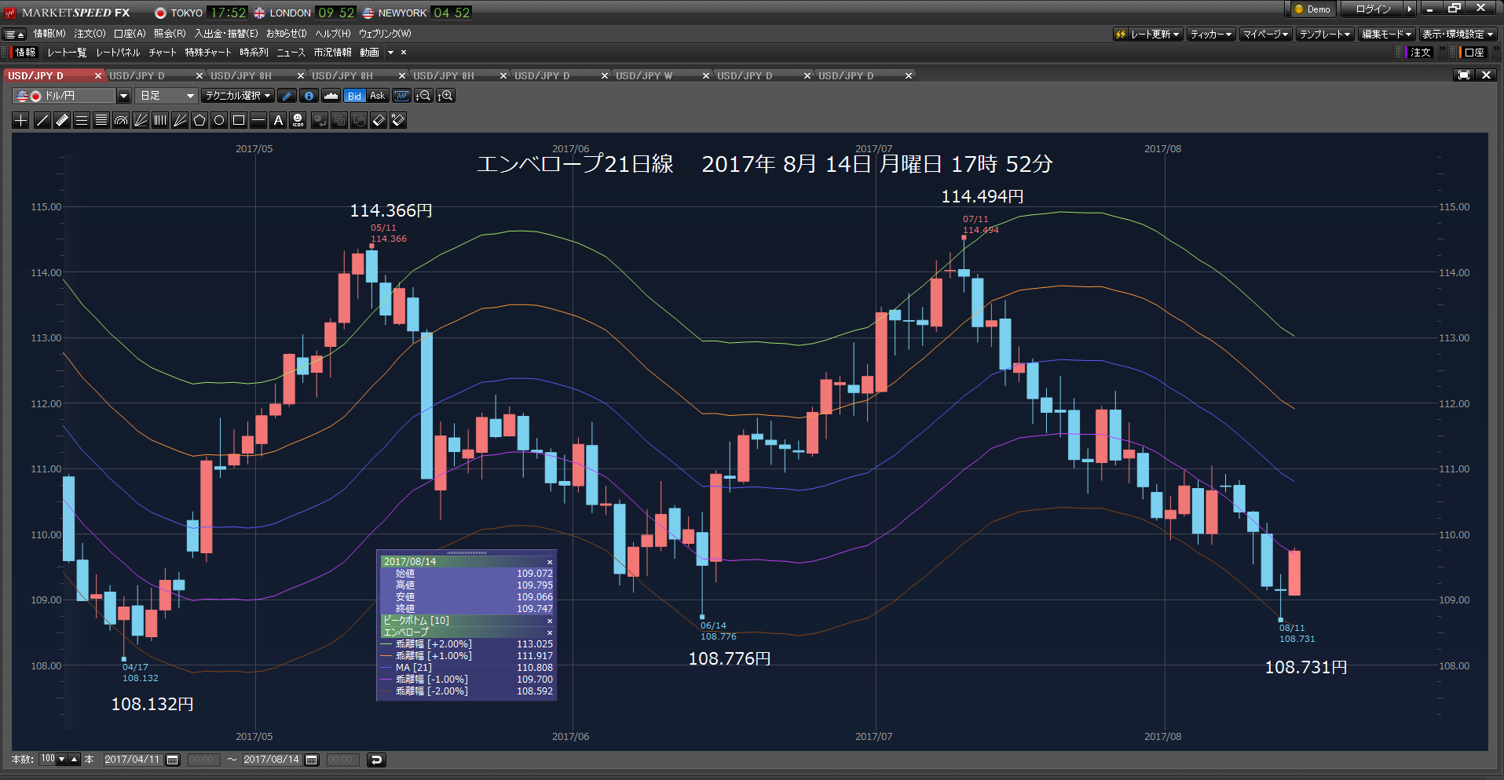
Task: Open the テンプレート dropdown
Action: 1324,35
